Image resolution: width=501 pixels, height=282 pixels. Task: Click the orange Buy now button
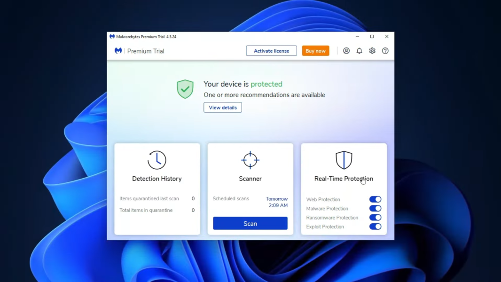click(x=315, y=51)
